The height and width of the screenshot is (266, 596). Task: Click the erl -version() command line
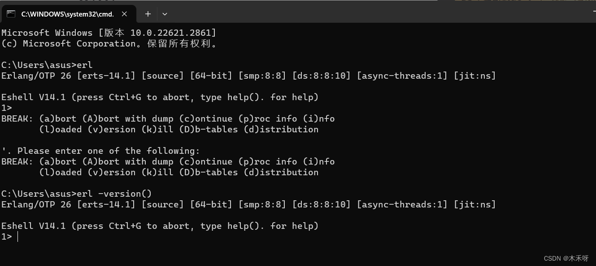77,194
